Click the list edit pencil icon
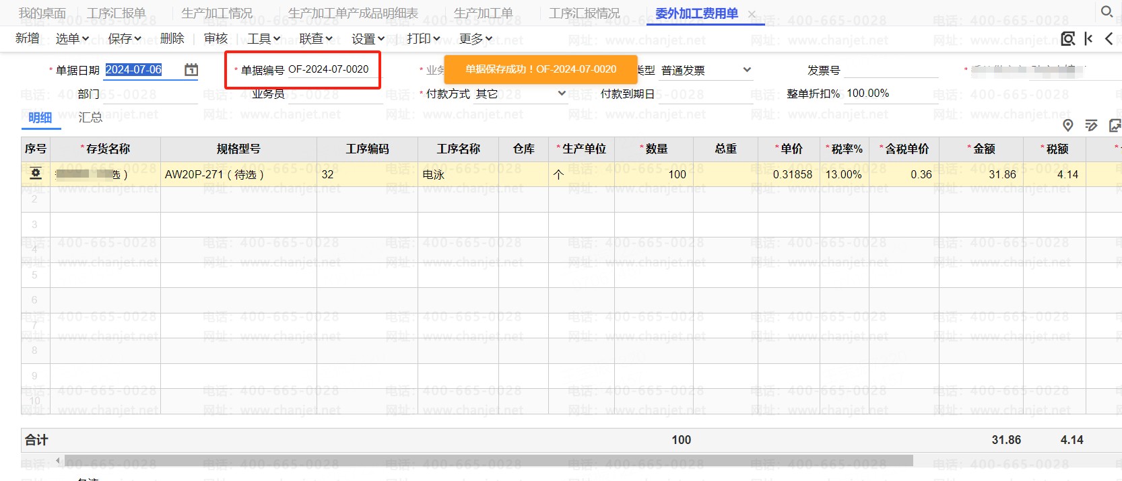 1091,125
